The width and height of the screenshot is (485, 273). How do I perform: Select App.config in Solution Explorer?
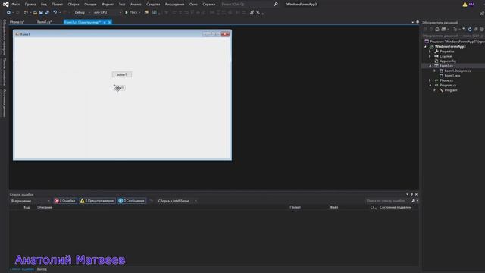click(x=448, y=61)
